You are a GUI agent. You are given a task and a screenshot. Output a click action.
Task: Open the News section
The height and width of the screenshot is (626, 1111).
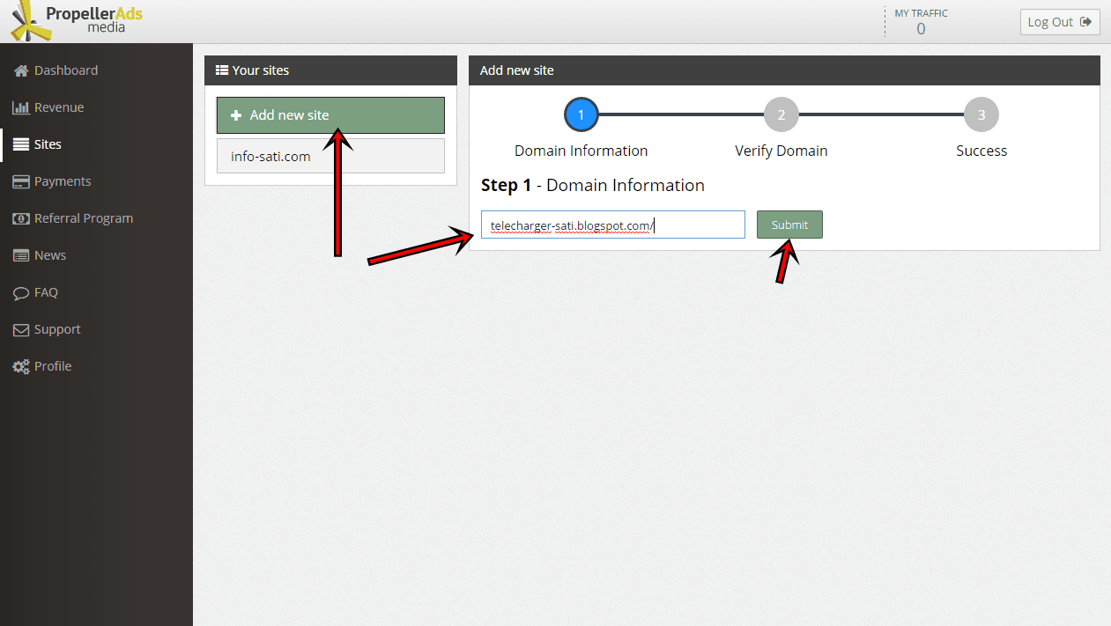point(50,255)
